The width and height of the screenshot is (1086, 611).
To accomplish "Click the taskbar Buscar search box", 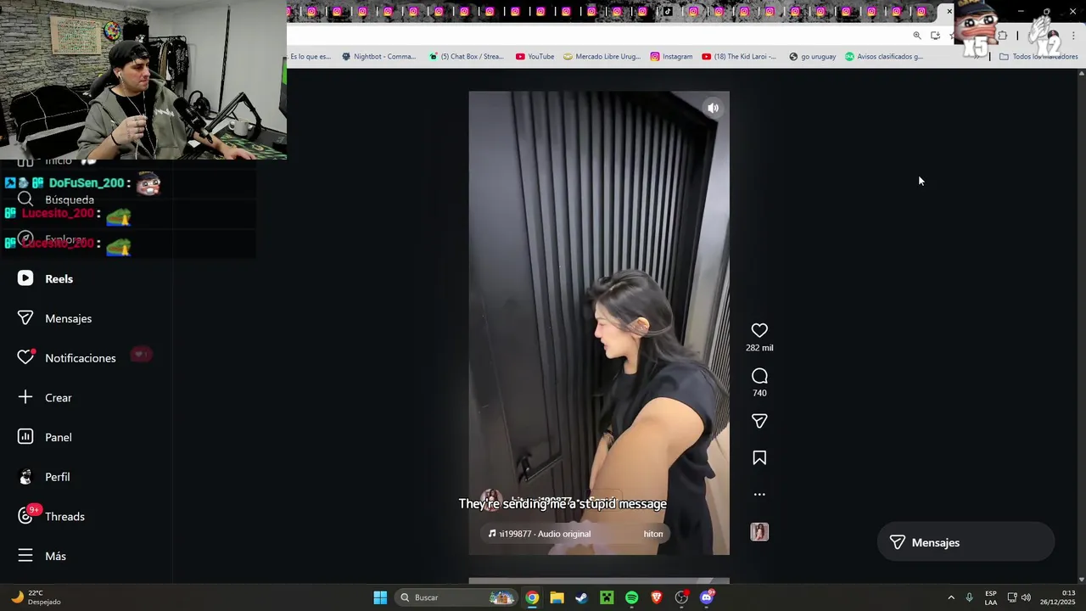I will 456,597.
